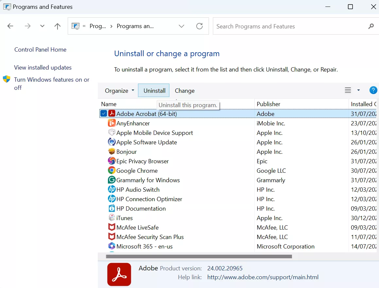The height and width of the screenshot is (288, 379).
Task: Open the Help question mark icon
Action: pyautogui.click(x=373, y=90)
